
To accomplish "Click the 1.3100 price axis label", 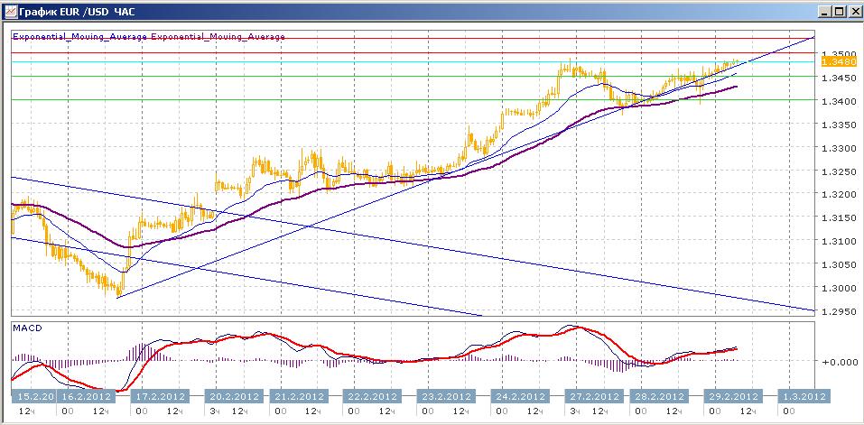I will tap(839, 241).
